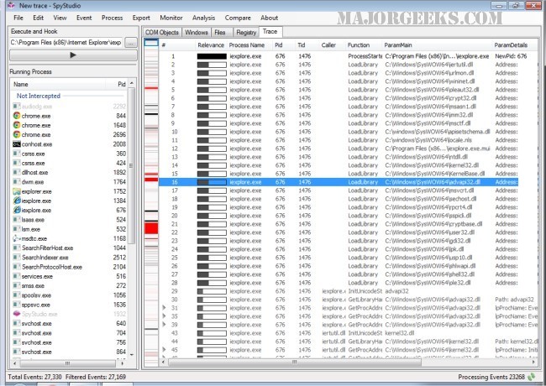Click the Internet Explorer icon for iexplore.exe 1384
Image resolution: width=546 pixels, height=386 pixels.
[x=17, y=201]
